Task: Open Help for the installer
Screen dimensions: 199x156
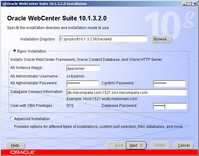Action: click(x=15, y=145)
